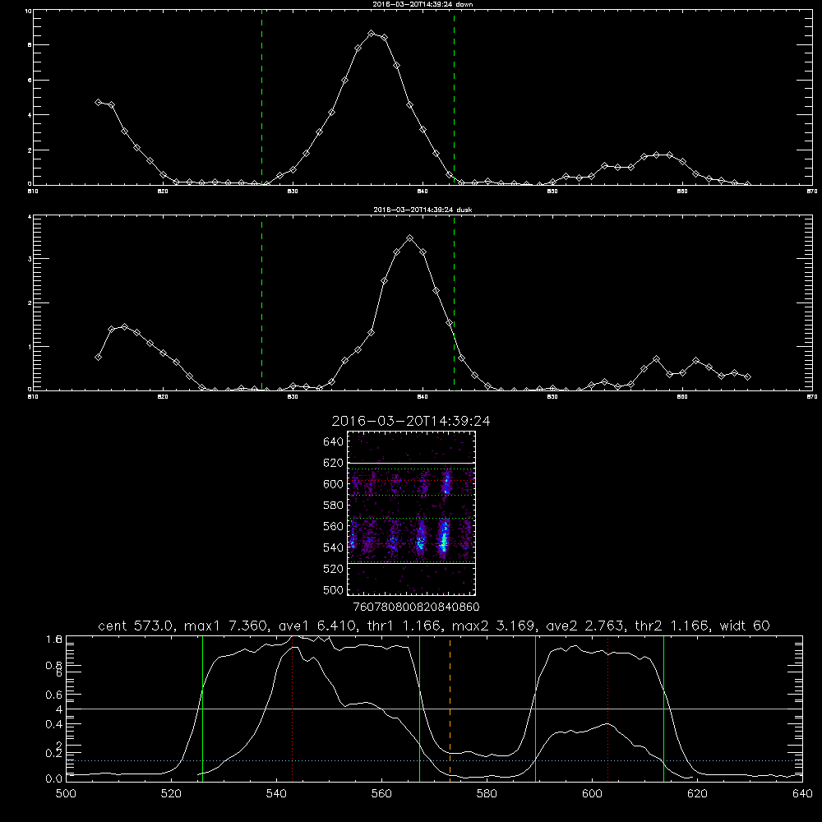Image resolution: width=822 pixels, height=822 pixels.
Task: Click the 'ave1 6.410' value
Action: coord(316,626)
